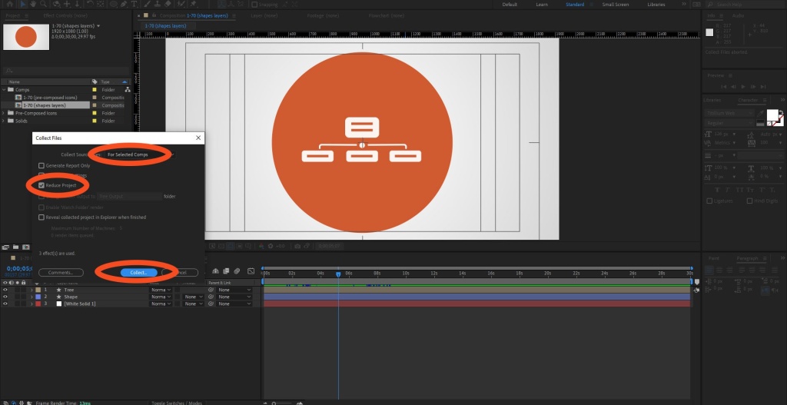Select the Pen tool
The width and height of the screenshot is (787, 405).
[124, 4]
